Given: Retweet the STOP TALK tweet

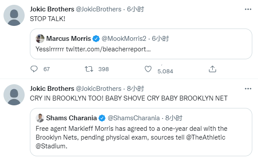Looking at the screenshot, I should [89, 69].
